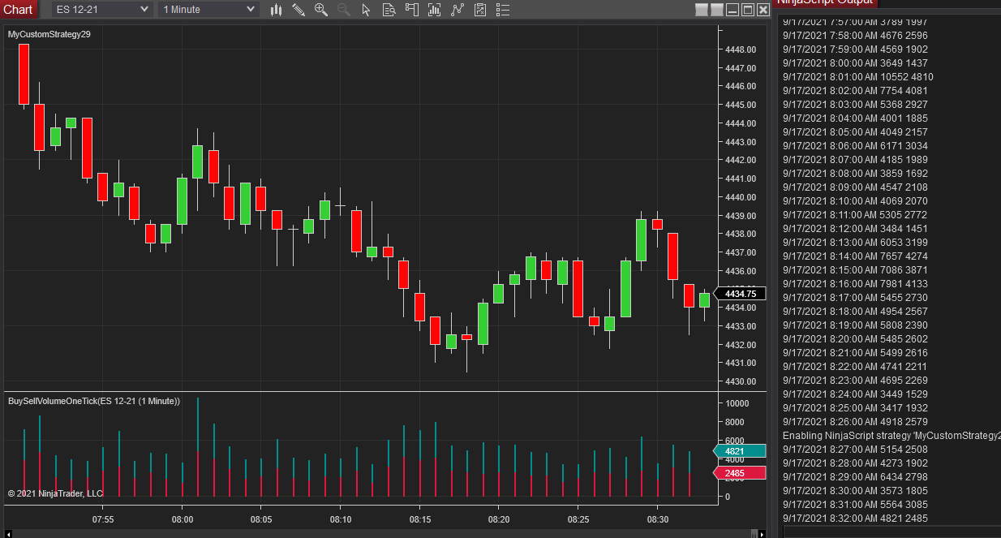This screenshot has height=538, width=1001.
Task: Select output row 8:06:00 AM 6171 3034
Action: [855, 146]
